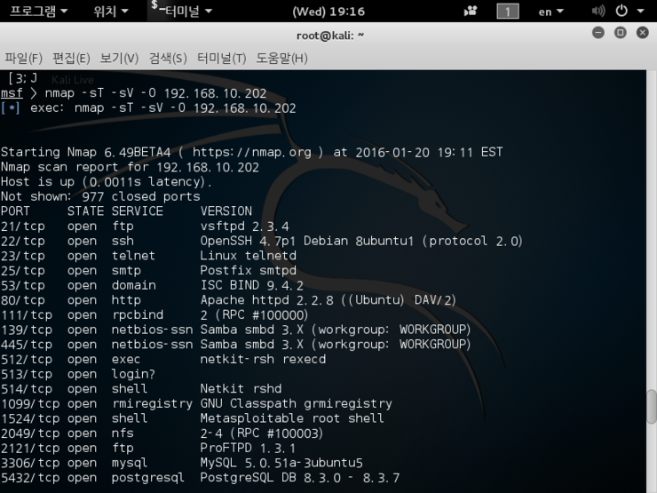
Task: Click the 2049/tcp nfs row
Action: 162,433
